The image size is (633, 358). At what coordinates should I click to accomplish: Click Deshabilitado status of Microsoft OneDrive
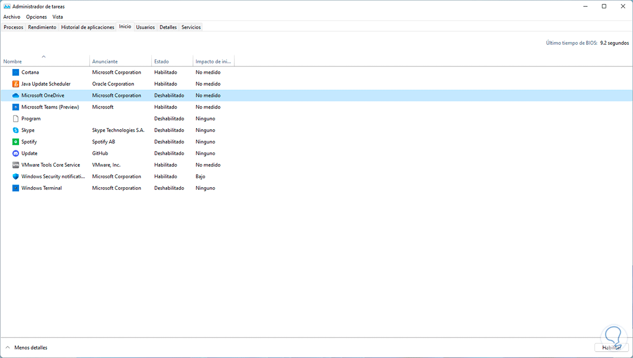(x=169, y=95)
